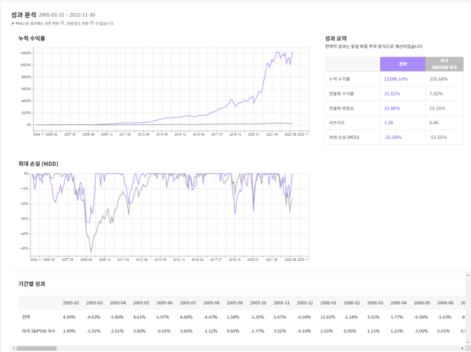Click the strategy annualized return 31.02%
Screen dimensions: 471x352
coord(392,93)
